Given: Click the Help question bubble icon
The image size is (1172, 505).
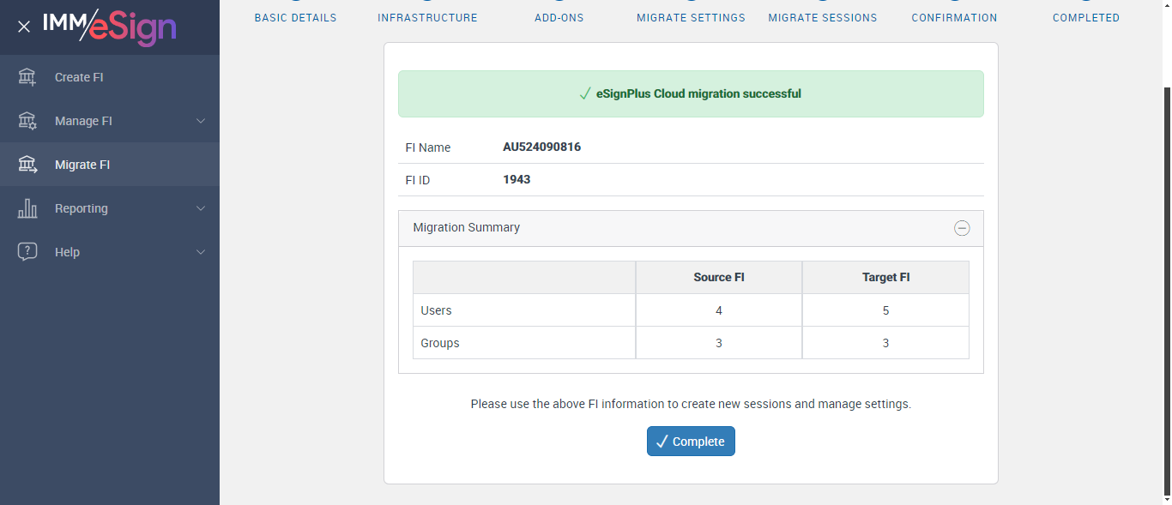Looking at the screenshot, I should click(27, 252).
